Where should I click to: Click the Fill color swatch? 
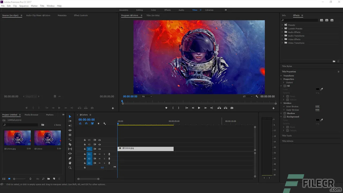pos(318,89)
